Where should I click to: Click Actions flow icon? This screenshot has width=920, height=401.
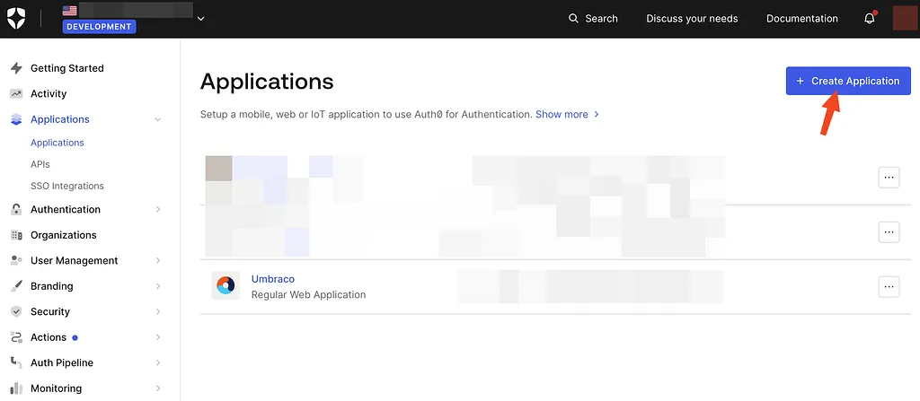[16, 337]
